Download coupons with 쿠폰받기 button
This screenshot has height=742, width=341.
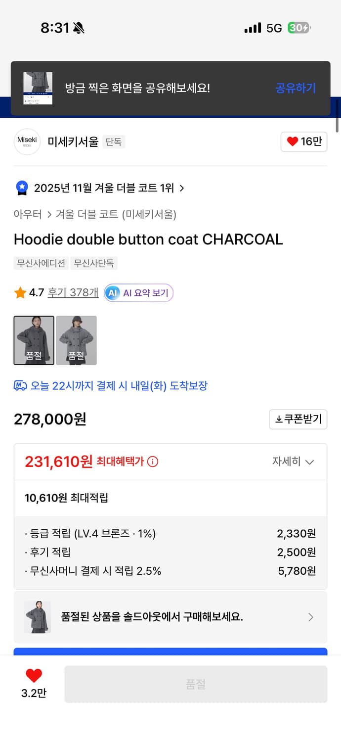pyautogui.click(x=298, y=419)
